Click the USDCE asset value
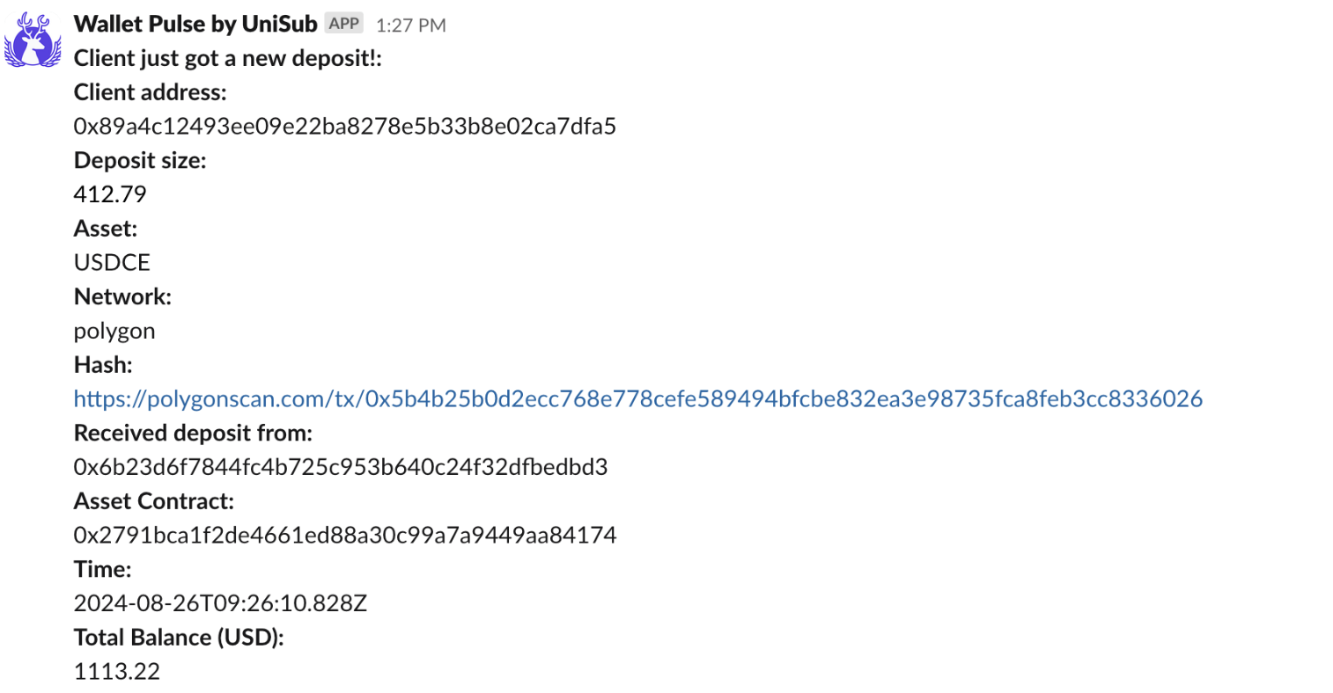 [x=112, y=262]
